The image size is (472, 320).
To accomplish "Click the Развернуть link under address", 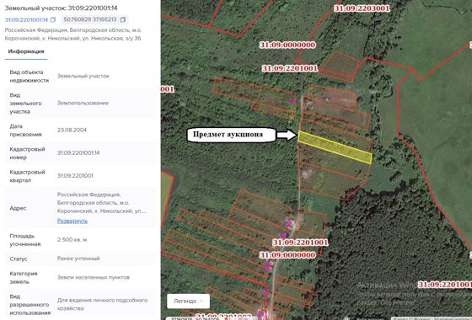I will coord(72,221).
